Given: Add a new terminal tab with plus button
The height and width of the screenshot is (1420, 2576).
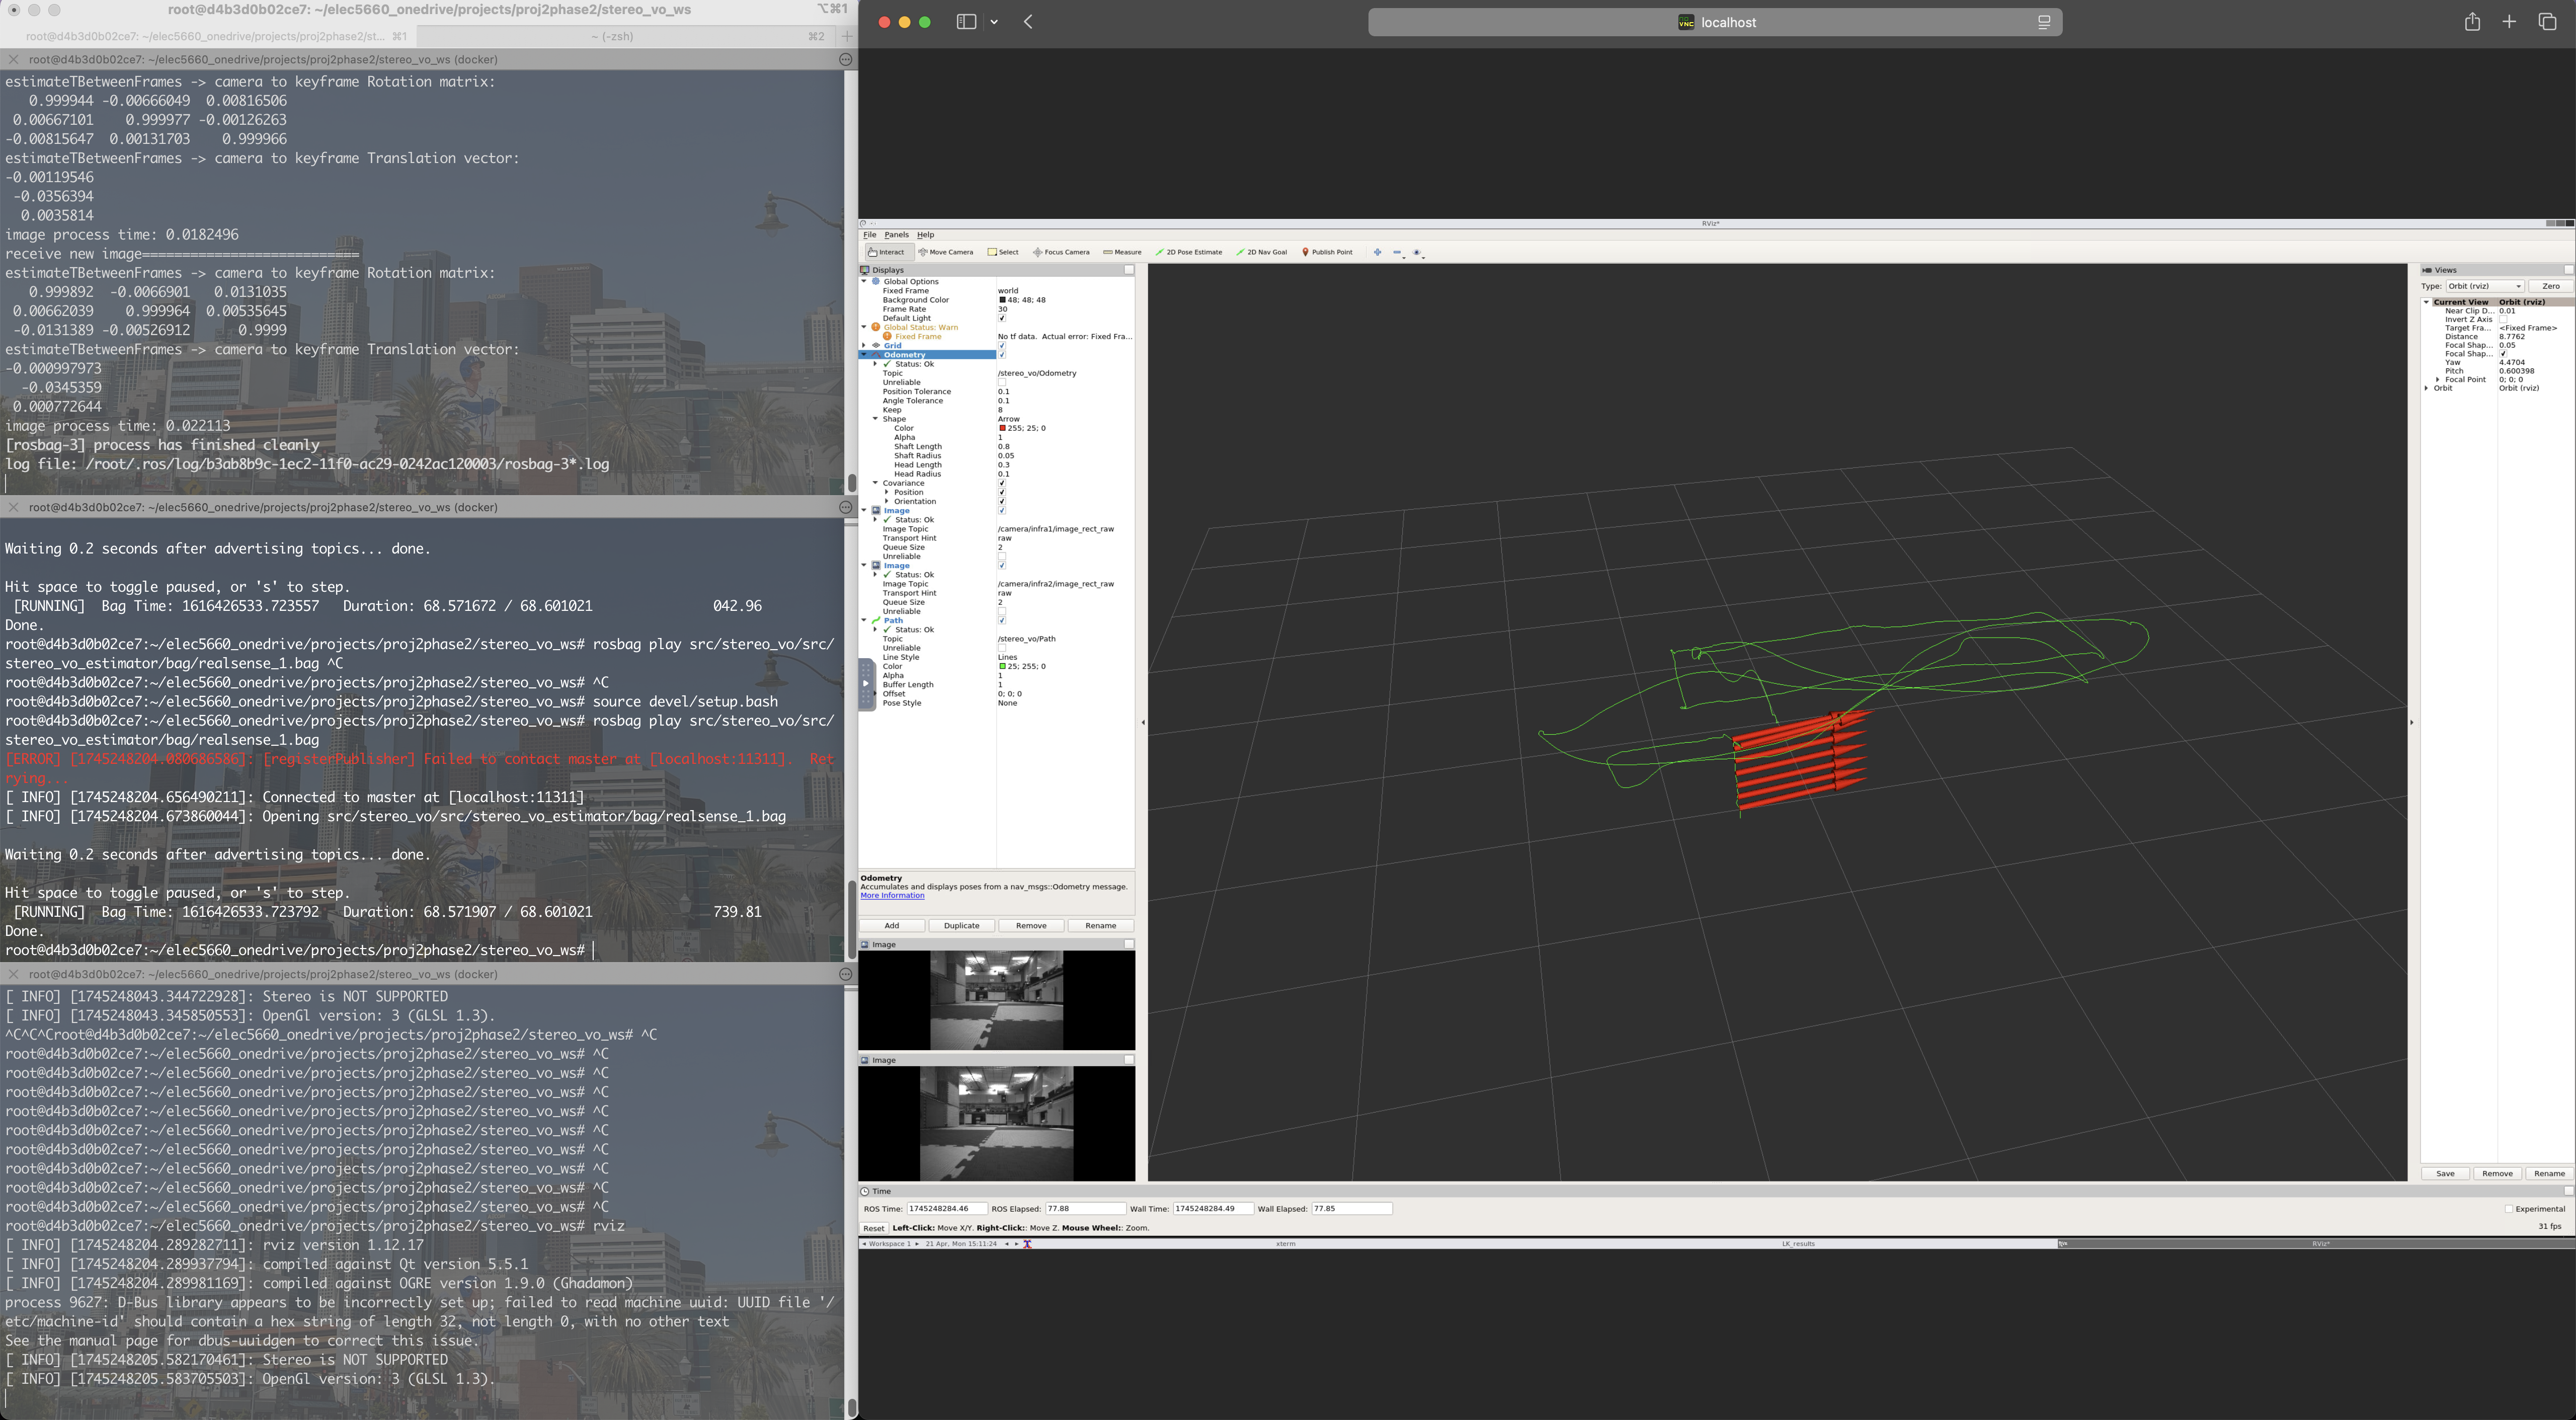Looking at the screenshot, I should (x=847, y=36).
